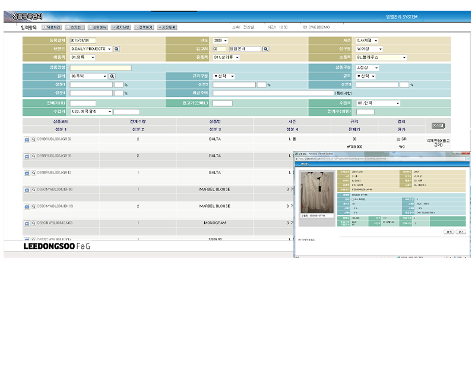Click the search icon beside the brand dropdown
The height and width of the screenshot is (380, 475).
(x=117, y=49)
